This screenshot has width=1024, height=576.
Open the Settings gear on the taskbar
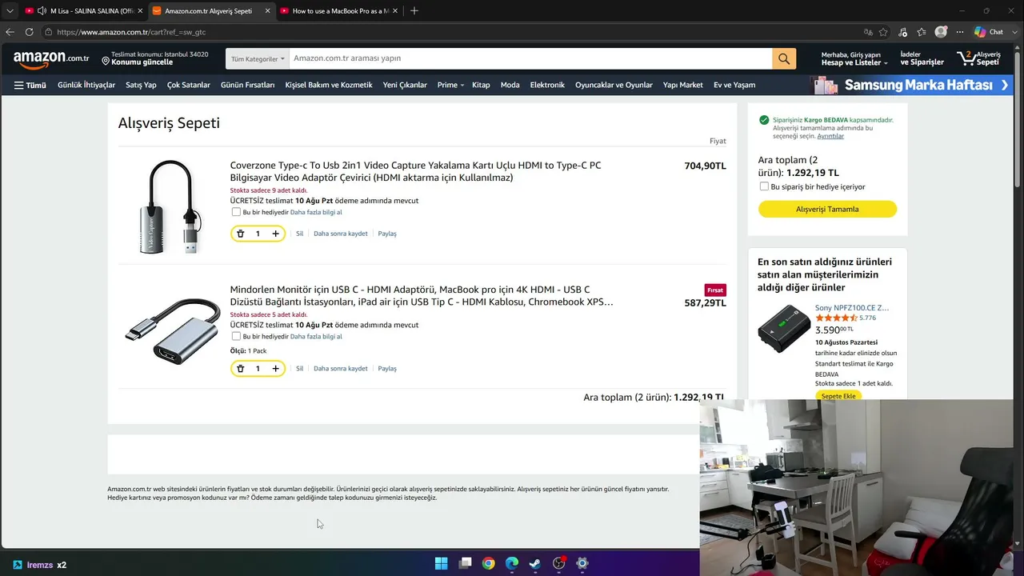[582, 563]
